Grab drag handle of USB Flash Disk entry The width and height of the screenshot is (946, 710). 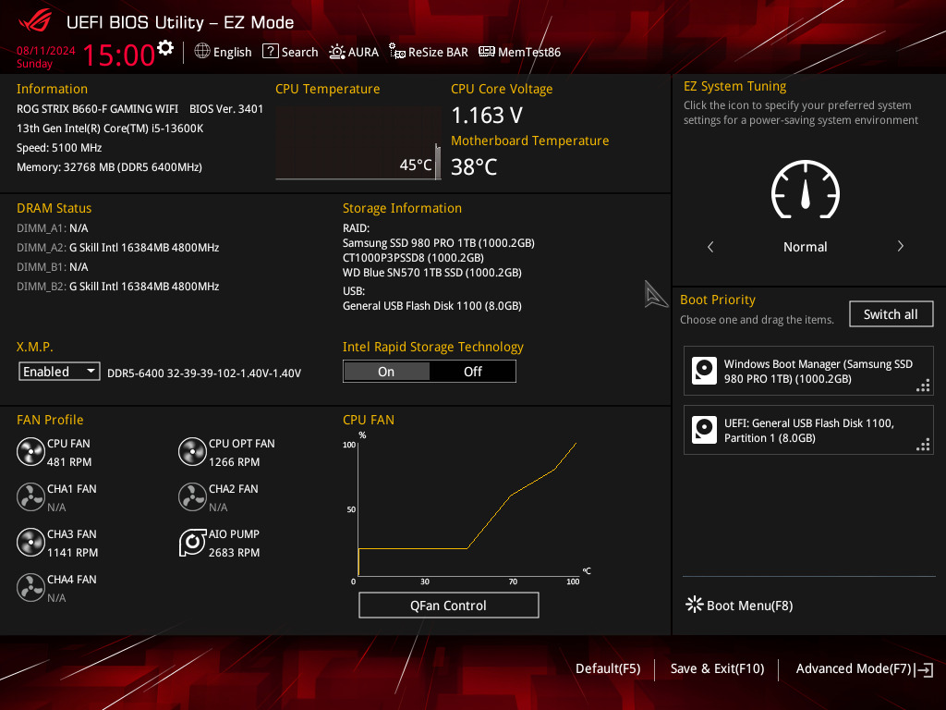coord(923,445)
